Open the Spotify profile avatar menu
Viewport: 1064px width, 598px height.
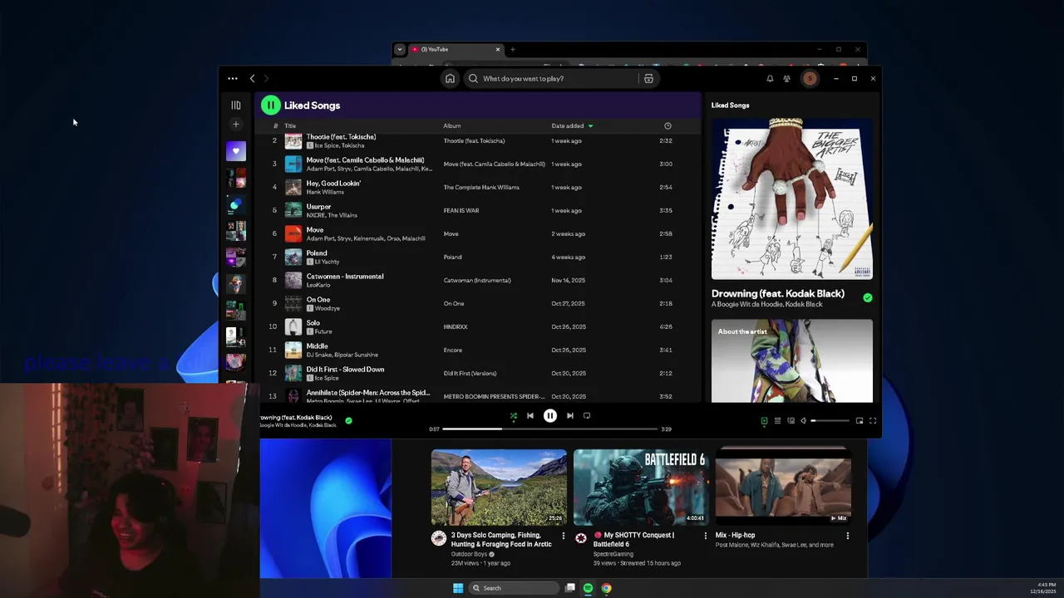pyautogui.click(x=810, y=79)
